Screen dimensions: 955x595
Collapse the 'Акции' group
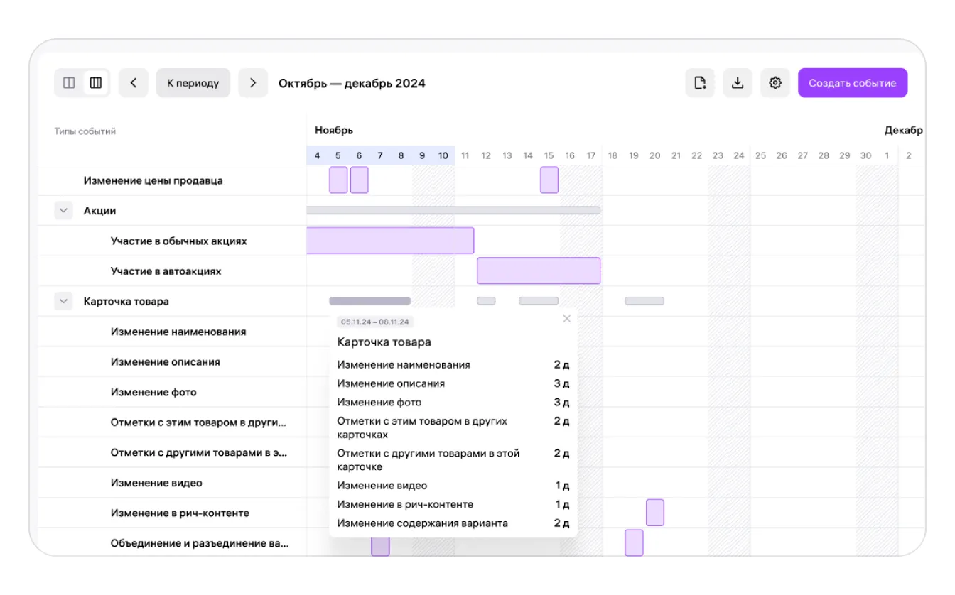click(x=64, y=211)
